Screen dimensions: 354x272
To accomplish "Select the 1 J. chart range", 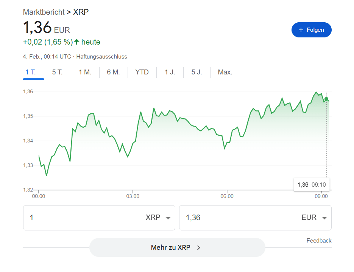I will pos(170,72).
